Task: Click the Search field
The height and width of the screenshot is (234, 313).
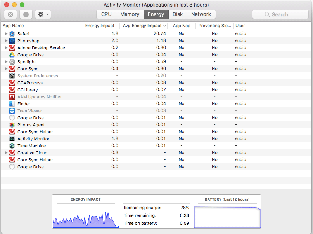Action: [x=280, y=14]
